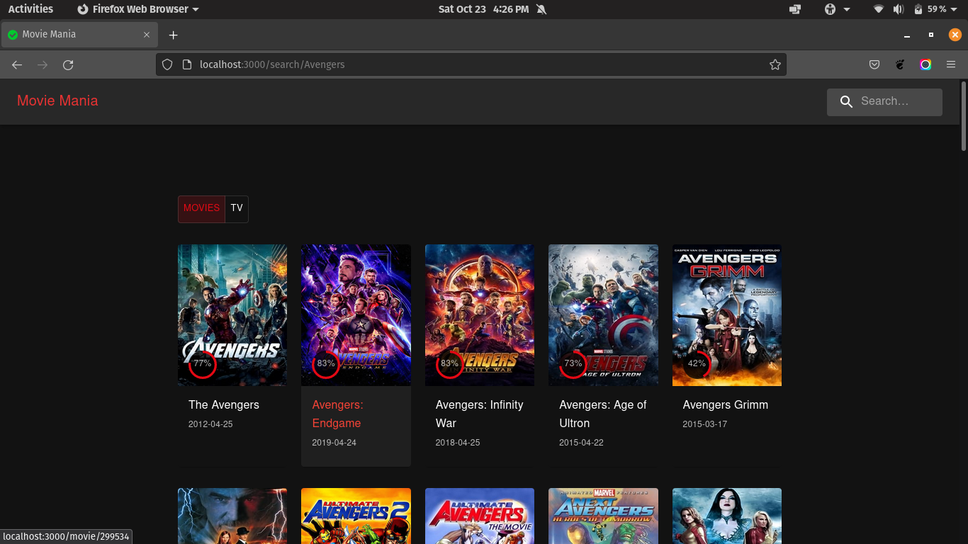
Task: Click the battery 59 % indicator
Action: [x=930, y=9]
